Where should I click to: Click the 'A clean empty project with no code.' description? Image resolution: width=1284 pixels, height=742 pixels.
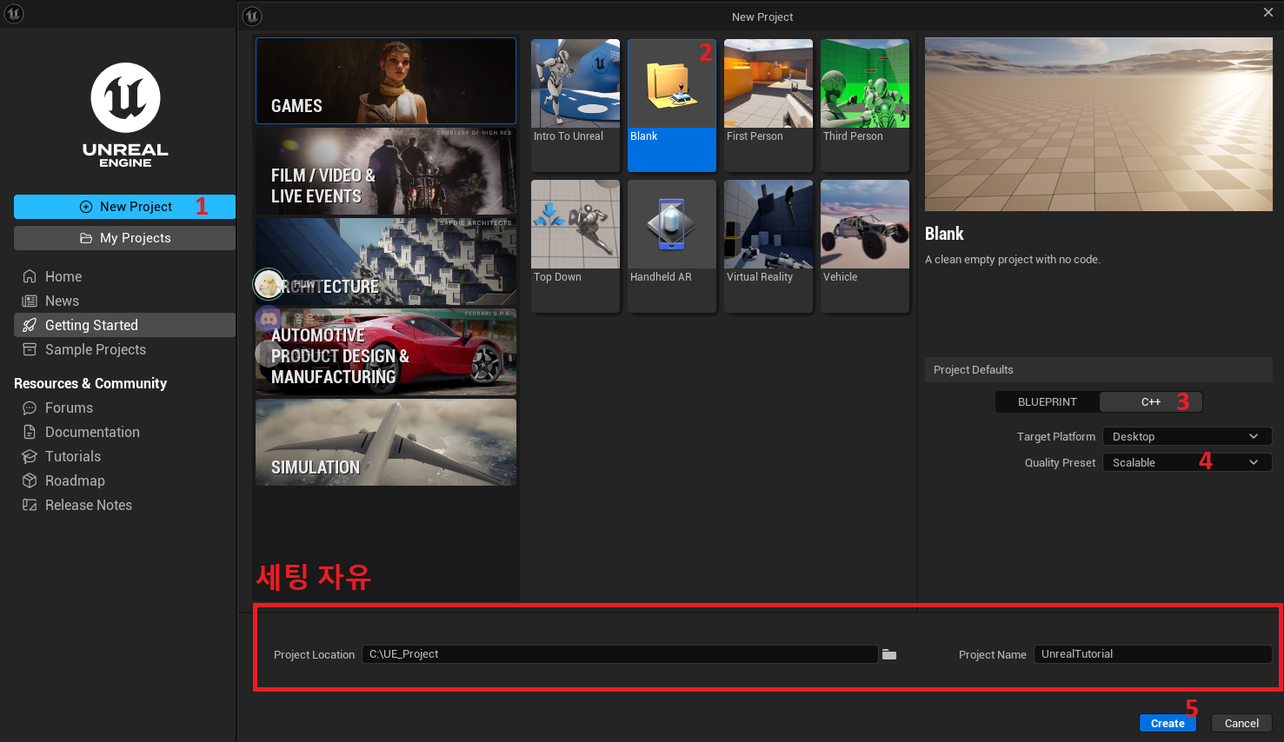coord(1013,259)
